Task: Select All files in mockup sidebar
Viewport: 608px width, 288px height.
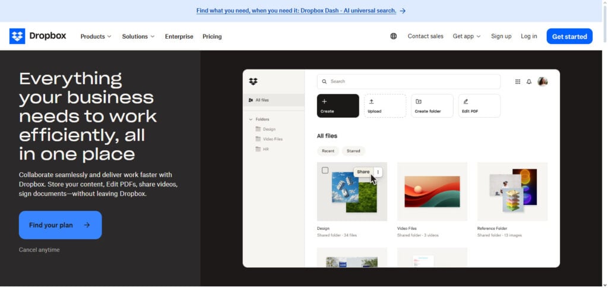Action: [274, 100]
